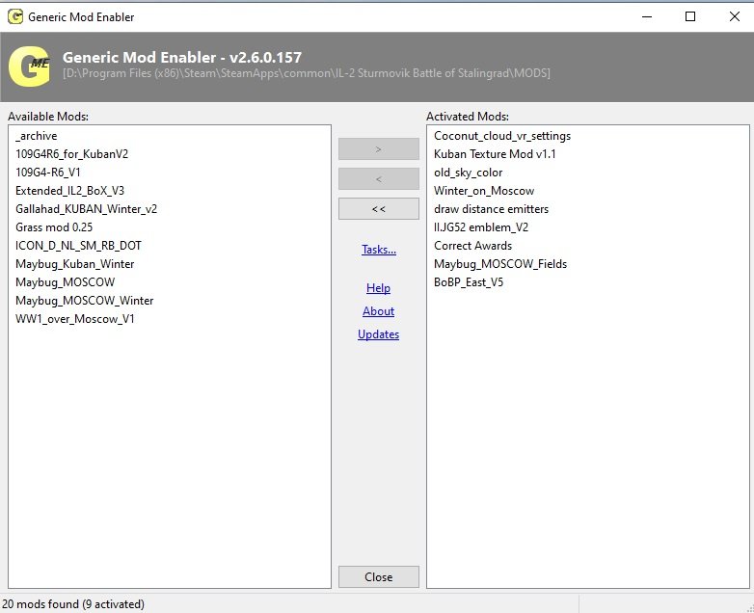The width and height of the screenshot is (754, 613).
Task: Click the Close button at bottom
Action: [x=378, y=577]
